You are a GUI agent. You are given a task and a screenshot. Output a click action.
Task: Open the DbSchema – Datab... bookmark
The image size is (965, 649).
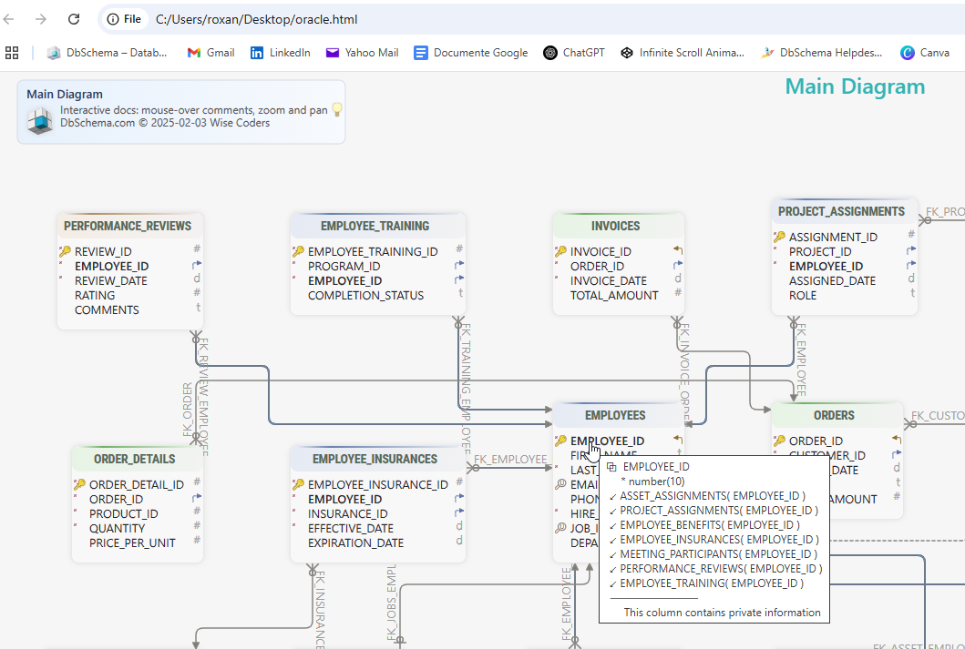click(x=108, y=53)
